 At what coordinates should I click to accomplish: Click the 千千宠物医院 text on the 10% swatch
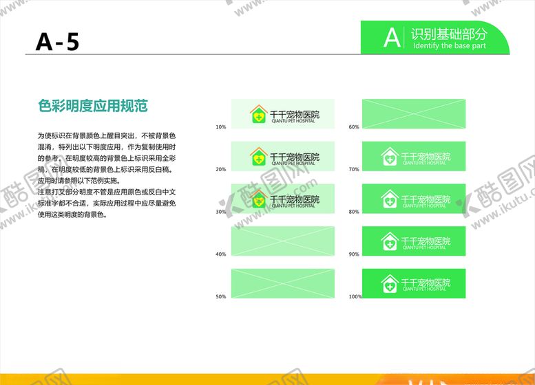point(294,113)
